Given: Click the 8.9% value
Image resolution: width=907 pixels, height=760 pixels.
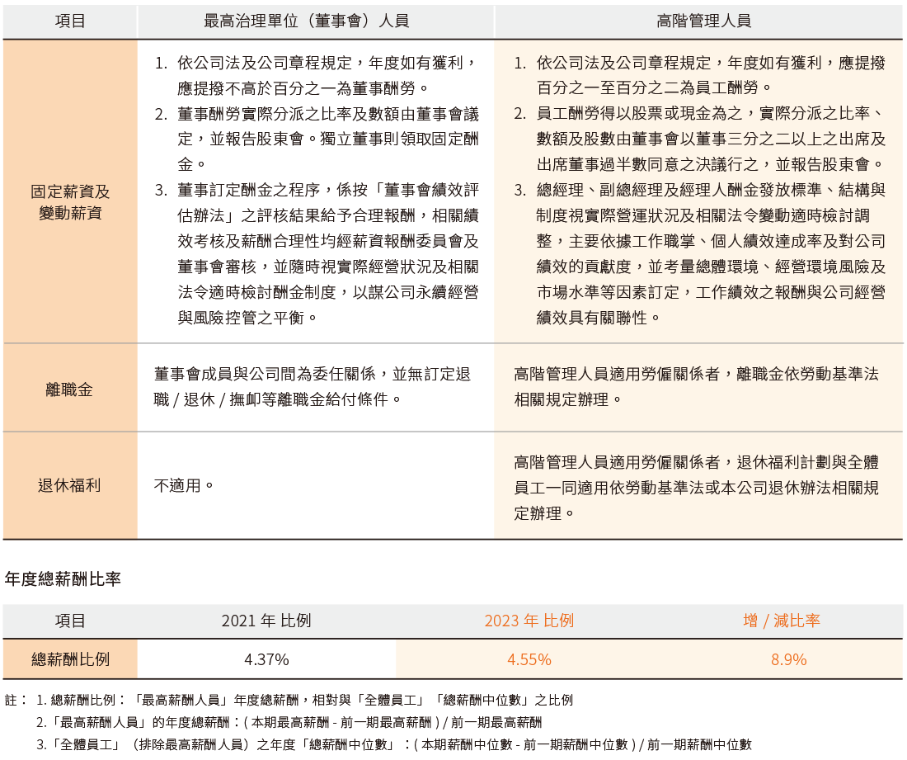Looking at the screenshot, I should (788, 659).
